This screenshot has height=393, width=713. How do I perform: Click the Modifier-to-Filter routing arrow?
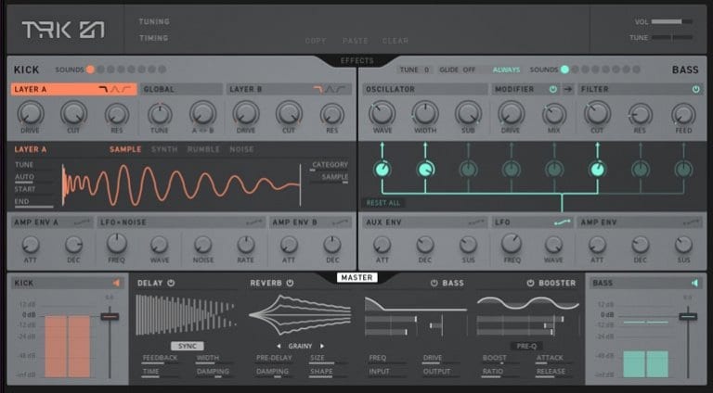point(568,89)
